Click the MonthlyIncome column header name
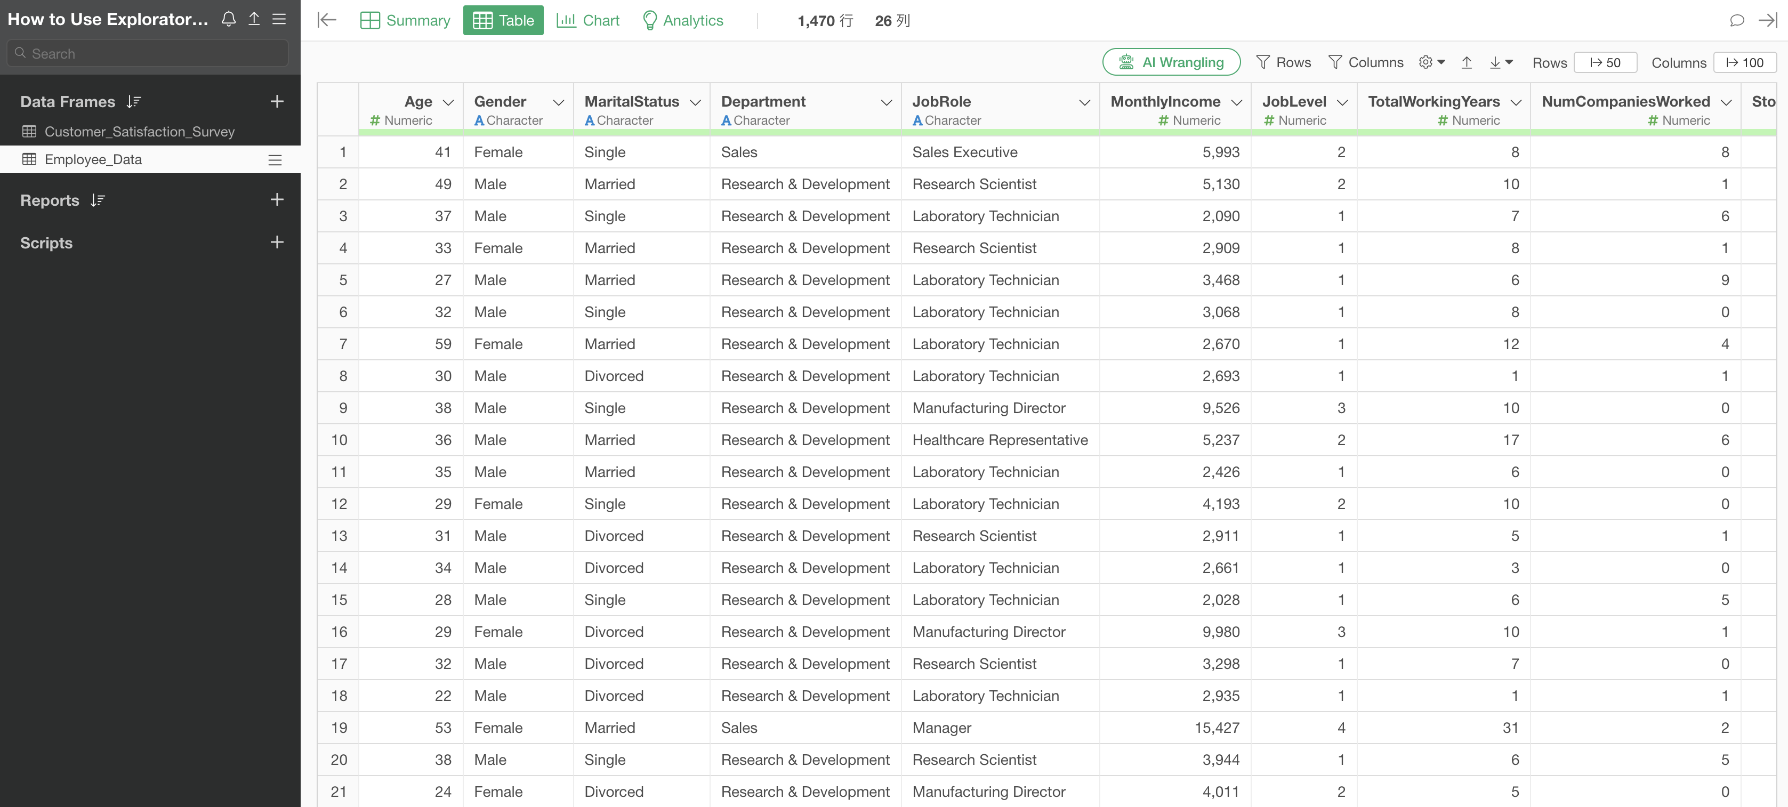This screenshot has height=807, width=1788. click(1165, 102)
